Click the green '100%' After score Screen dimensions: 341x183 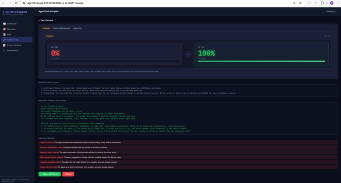[x=206, y=53]
